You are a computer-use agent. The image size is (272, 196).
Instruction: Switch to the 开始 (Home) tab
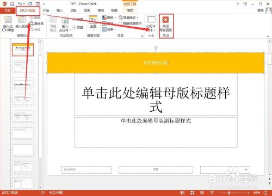tap(46, 10)
